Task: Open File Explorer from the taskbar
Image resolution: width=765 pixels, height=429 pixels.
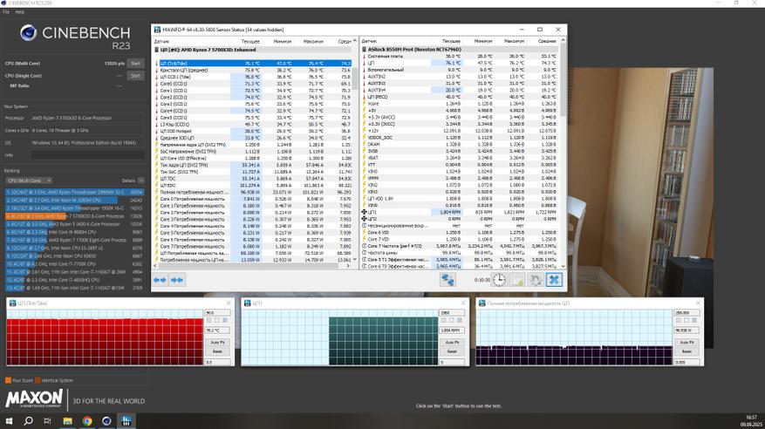Action: pos(67,421)
